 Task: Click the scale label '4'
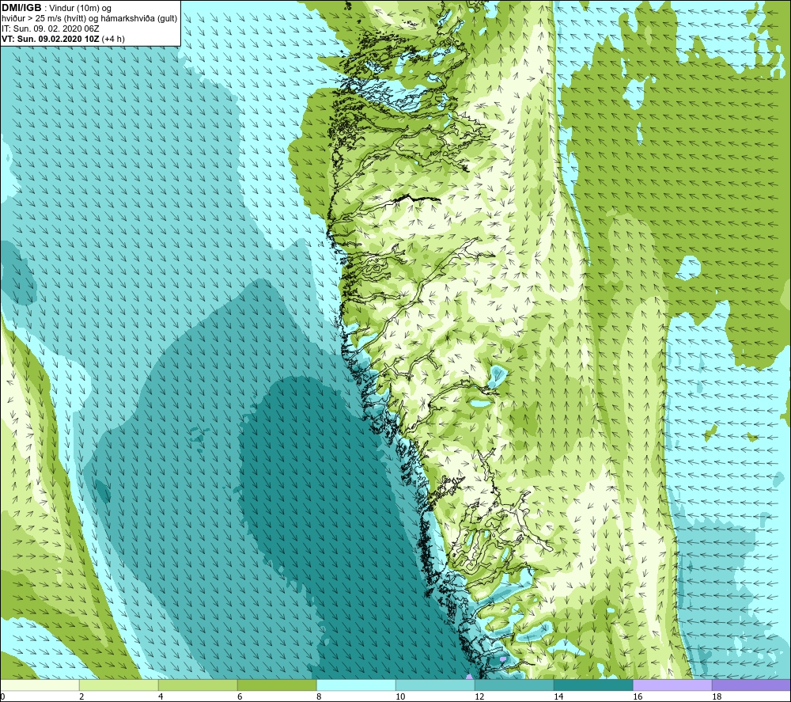tap(161, 696)
